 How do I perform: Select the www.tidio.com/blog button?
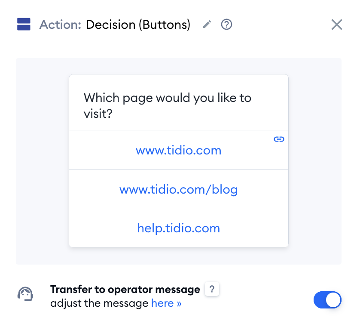pyautogui.click(x=179, y=189)
